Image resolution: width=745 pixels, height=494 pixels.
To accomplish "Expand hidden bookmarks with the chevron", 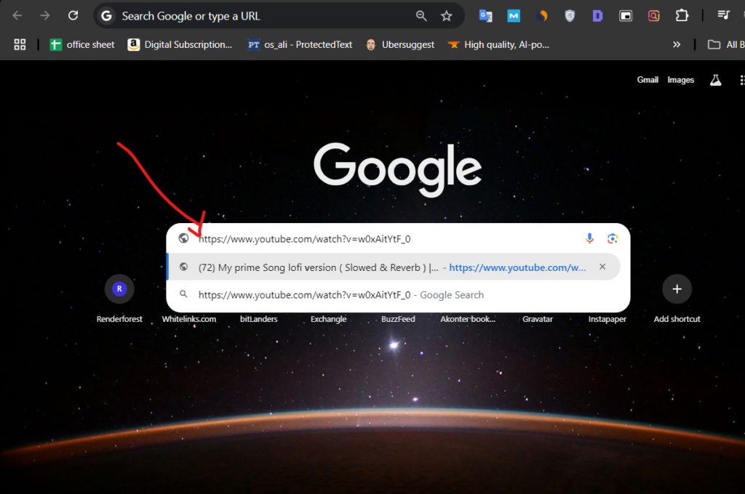I will point(677,44).
